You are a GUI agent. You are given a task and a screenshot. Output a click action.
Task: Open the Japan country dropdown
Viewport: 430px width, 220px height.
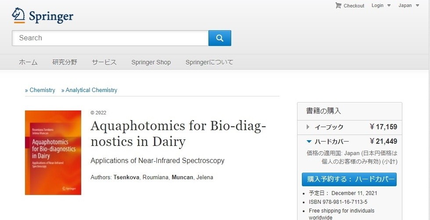click(409, 6)
